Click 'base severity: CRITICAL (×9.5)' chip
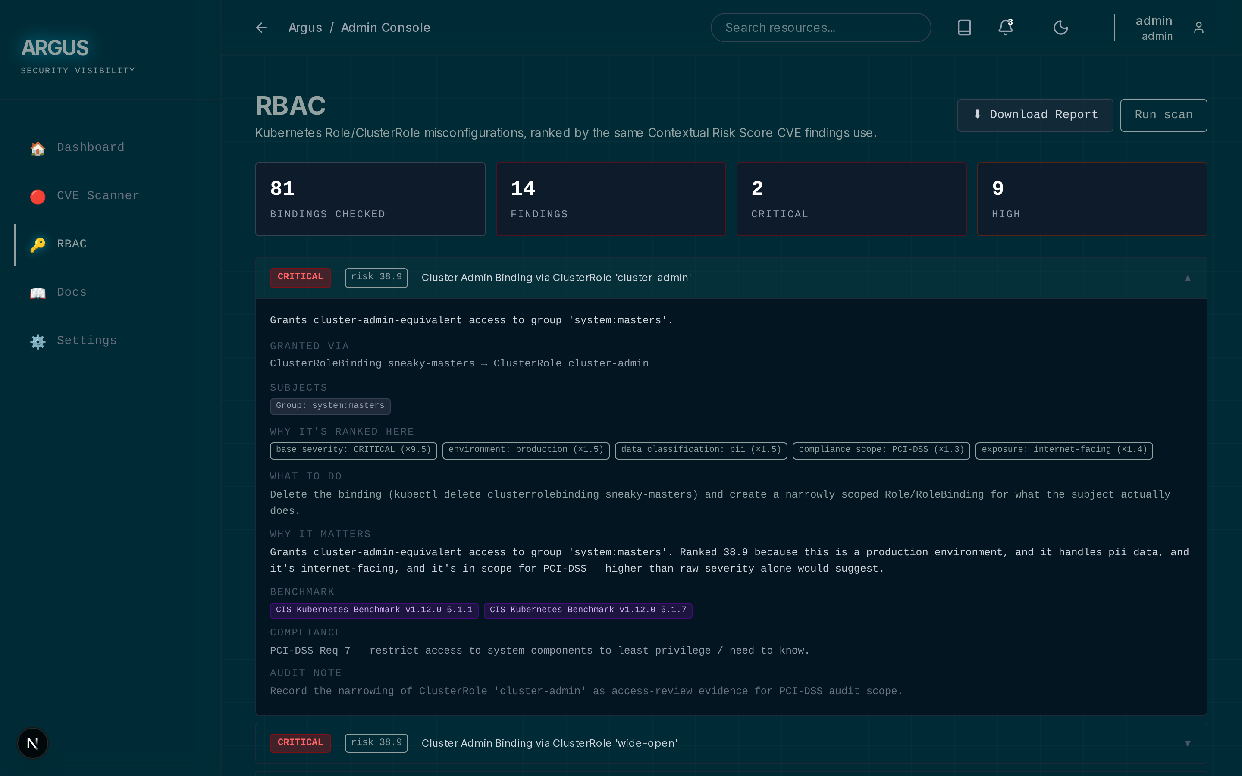Screen dimensions: 1242x776 pyautogui.click(x=353, y=450)
